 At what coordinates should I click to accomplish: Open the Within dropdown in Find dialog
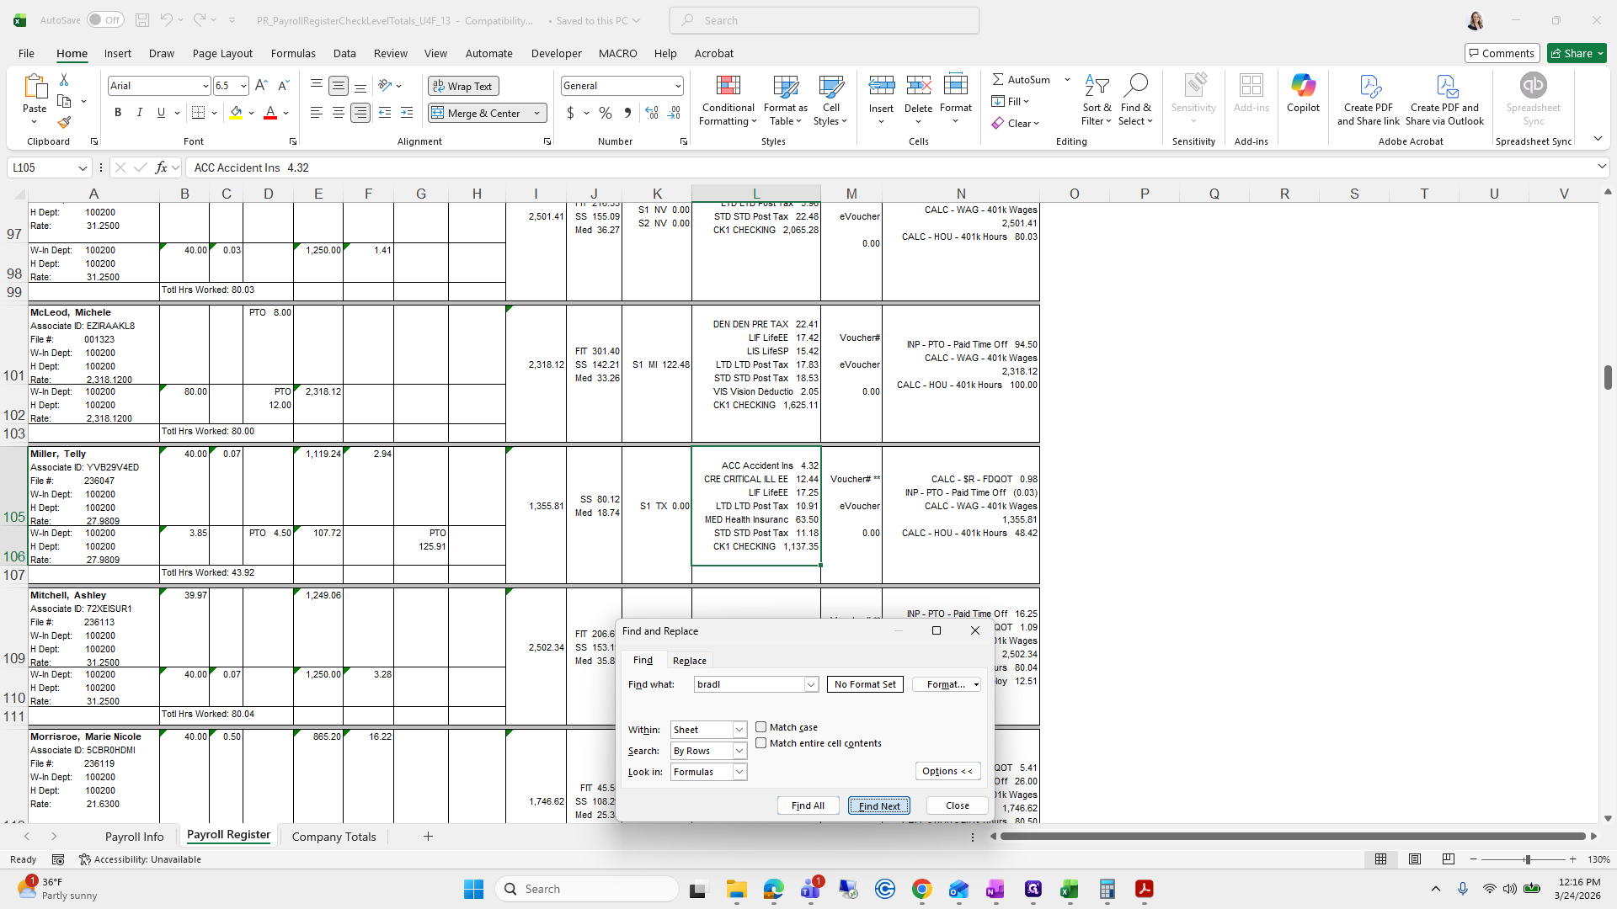point(739,730)
